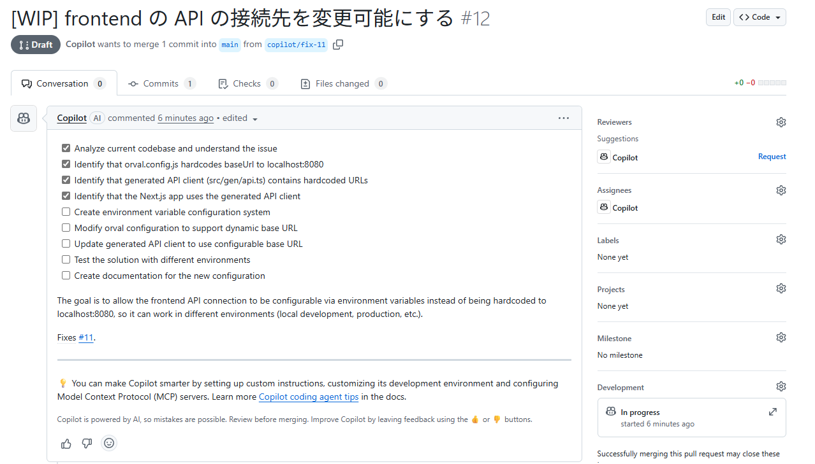Click the Edit title button

[718, 17]
